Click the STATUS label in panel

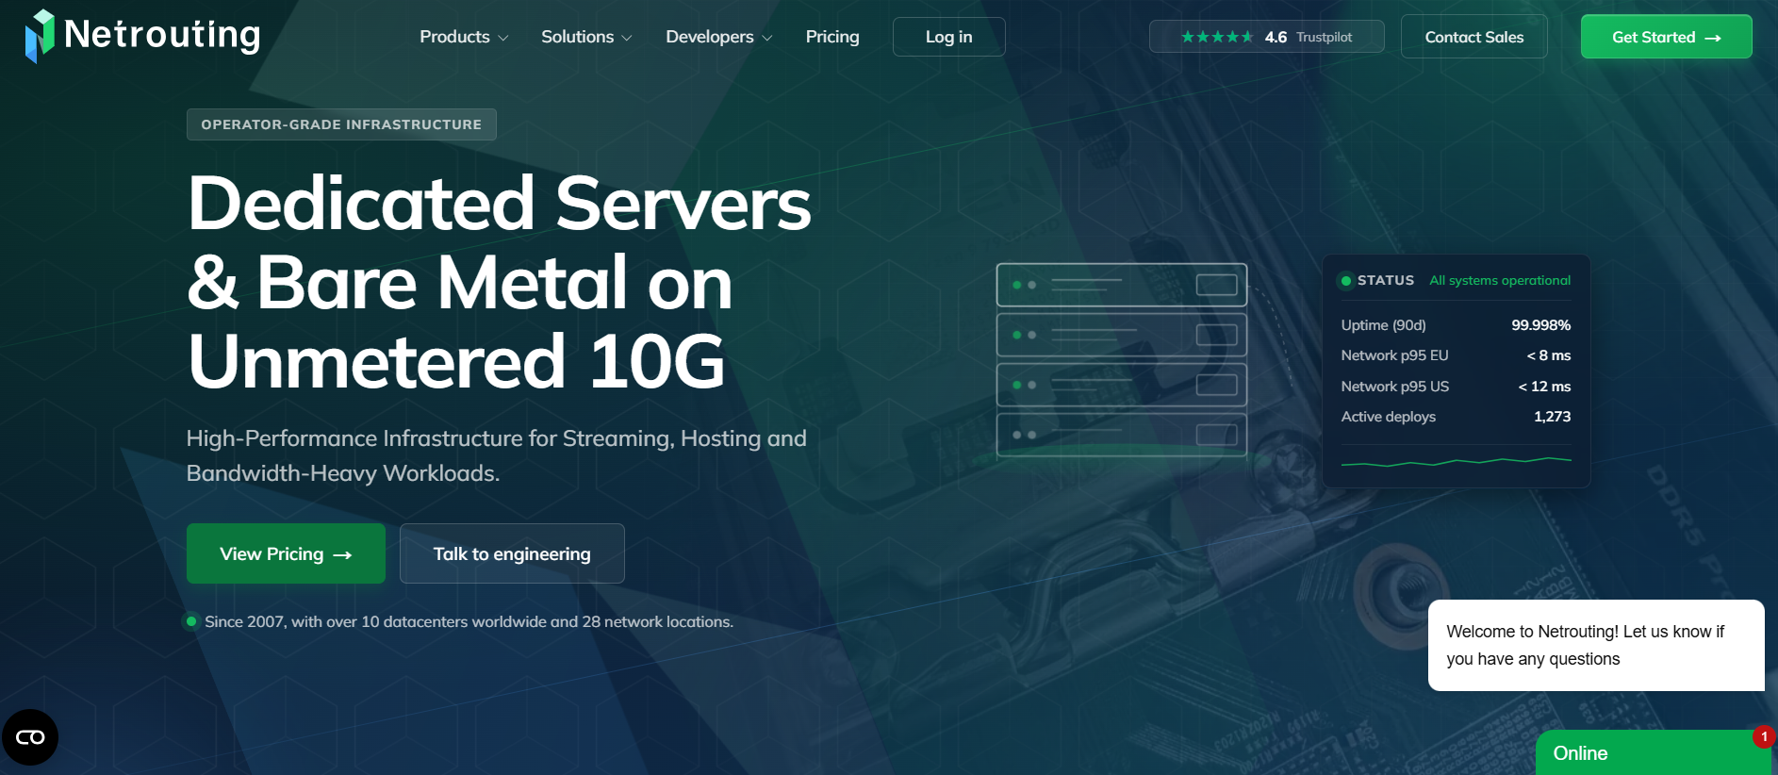point(1386,280)
